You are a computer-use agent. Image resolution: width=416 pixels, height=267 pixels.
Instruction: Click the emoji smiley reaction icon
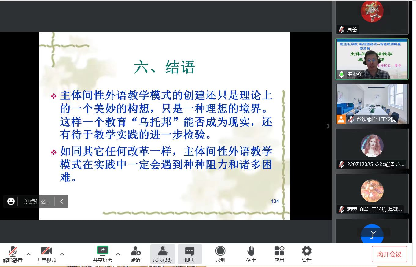click(11, 201)
